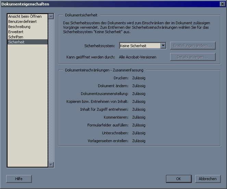Select the 'Sicherheit' list entry
This screenshot has height=189, width=227.
tap(27, 42)
